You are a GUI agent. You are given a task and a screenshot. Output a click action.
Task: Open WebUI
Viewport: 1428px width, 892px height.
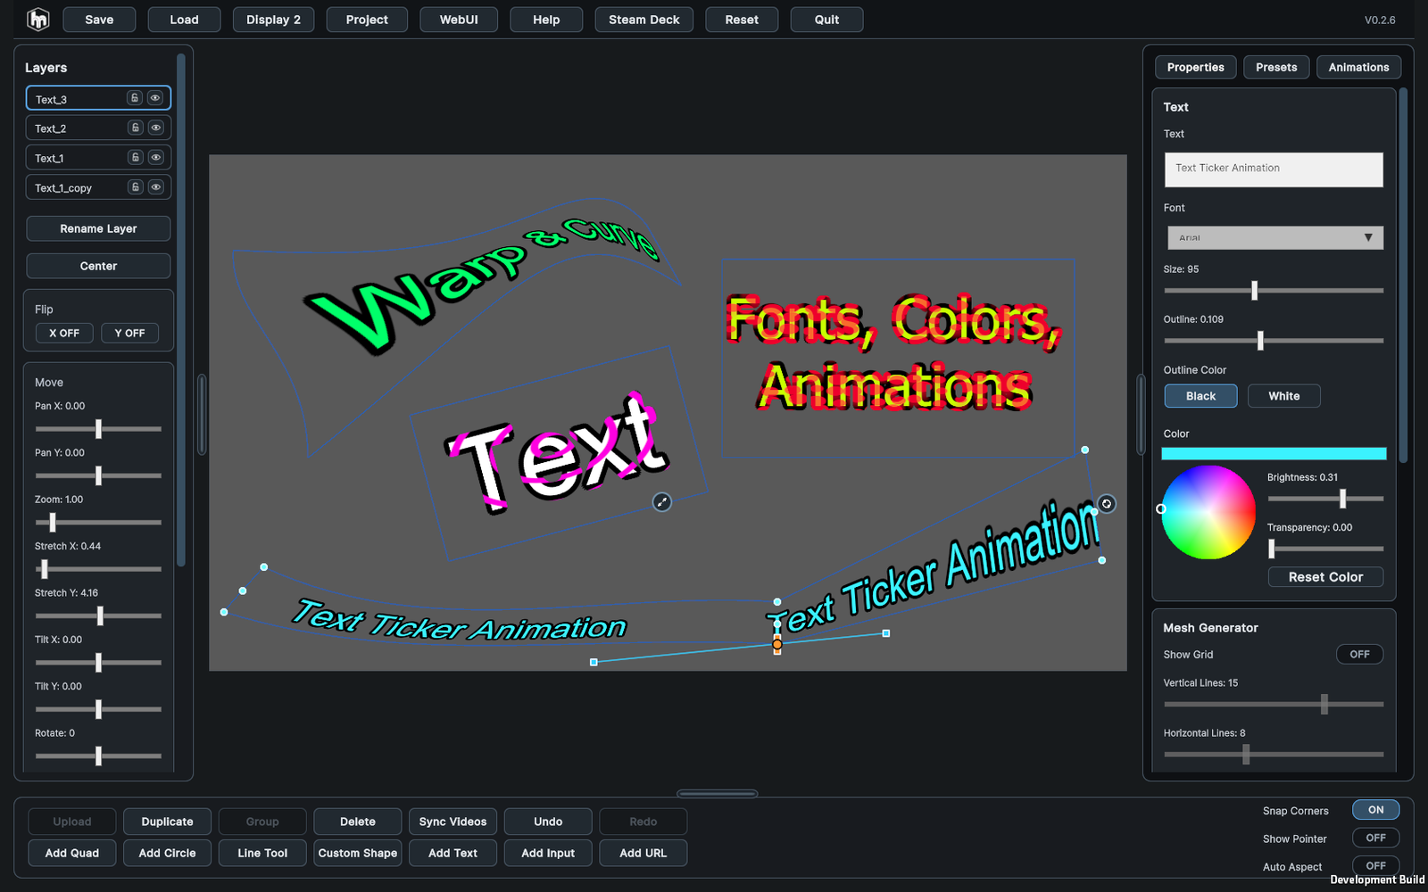click(459, 20)
